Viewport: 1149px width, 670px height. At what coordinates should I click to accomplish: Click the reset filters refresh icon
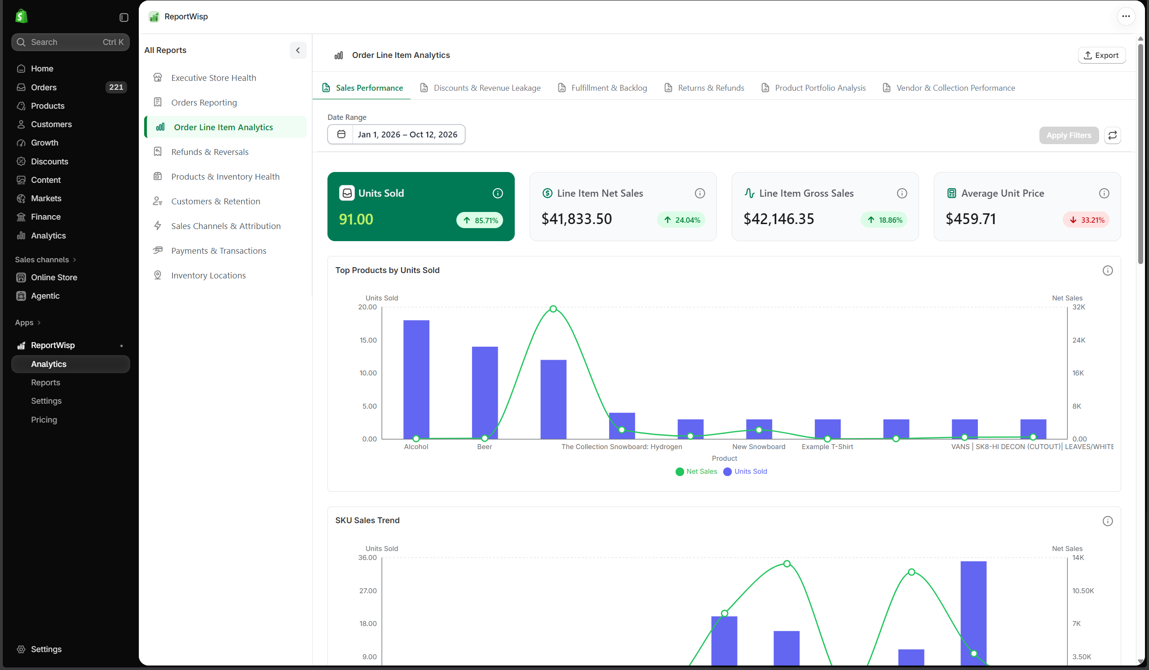click(1113, 135)
